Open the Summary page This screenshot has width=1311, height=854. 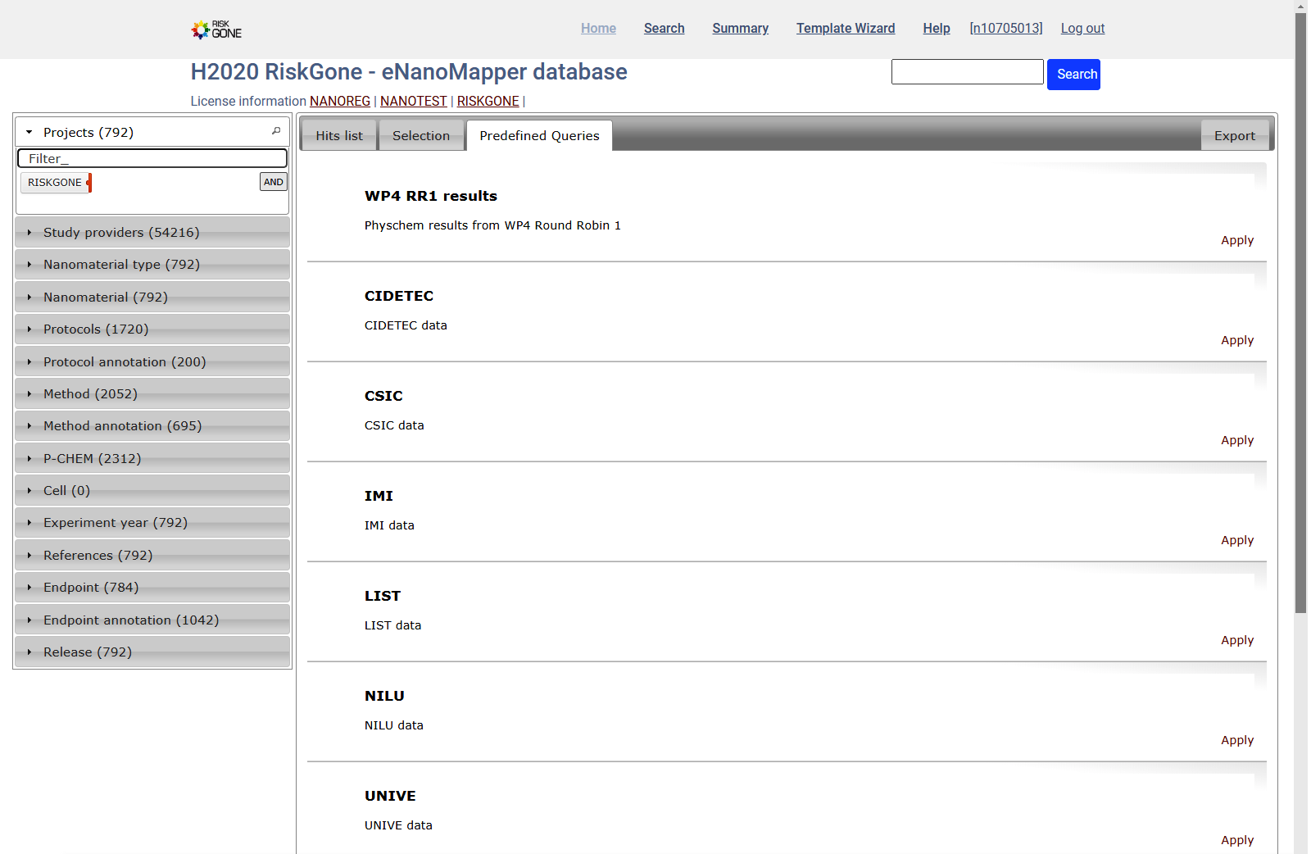(740, 28)
